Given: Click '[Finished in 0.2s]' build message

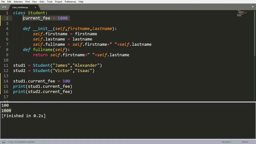Looking at the screenshot, I should pos(24,116).
